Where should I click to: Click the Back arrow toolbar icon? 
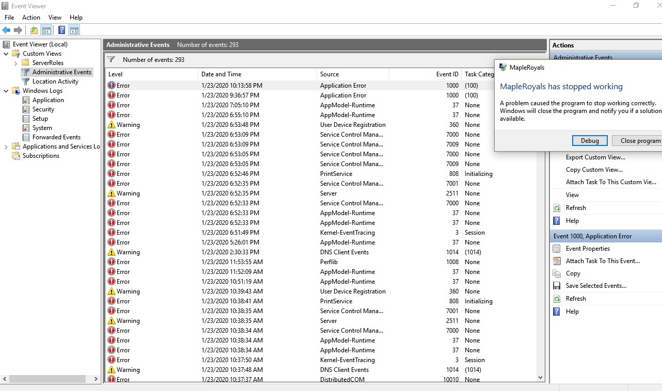pyautogui.click(x=7, y=30)
